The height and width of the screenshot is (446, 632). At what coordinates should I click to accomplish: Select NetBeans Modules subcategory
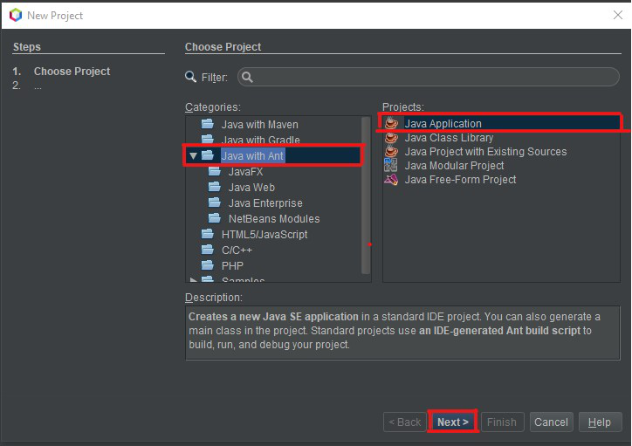274,219
